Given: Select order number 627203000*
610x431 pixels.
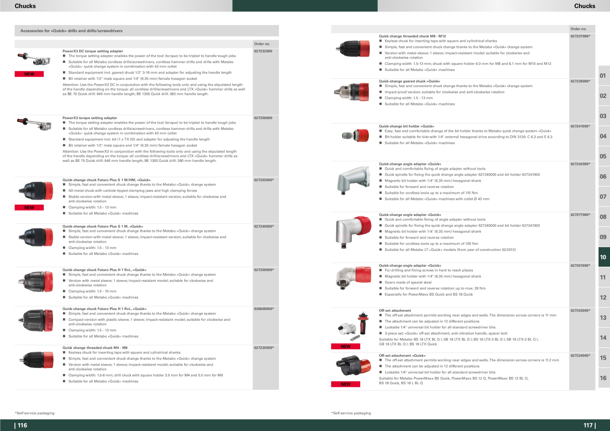Looking at the screenshot, I should 264,180.
